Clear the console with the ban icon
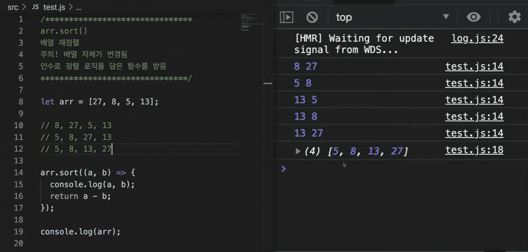This screenshot has width=528, height=252. point(312,17)
